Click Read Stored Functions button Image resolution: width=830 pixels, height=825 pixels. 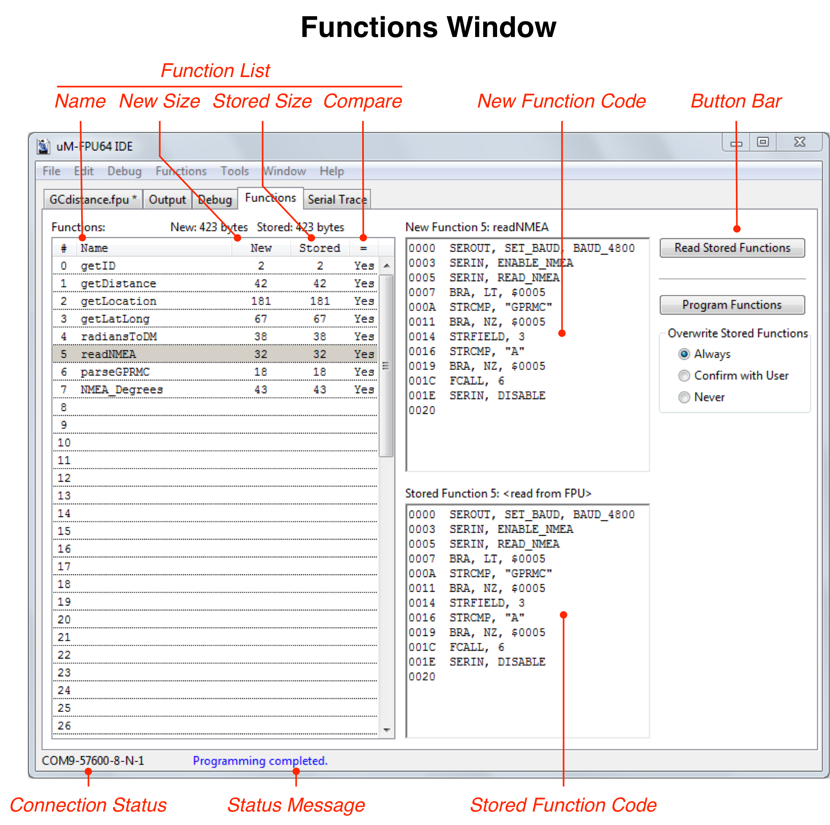(732, 248)
